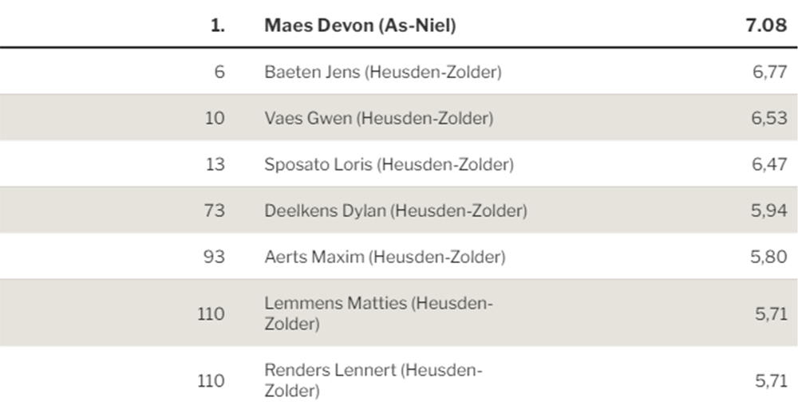
Task: Open Baeten Jens (Heusden-Zolder) entry
Action: pyautogui.click(x=383, y=72)
